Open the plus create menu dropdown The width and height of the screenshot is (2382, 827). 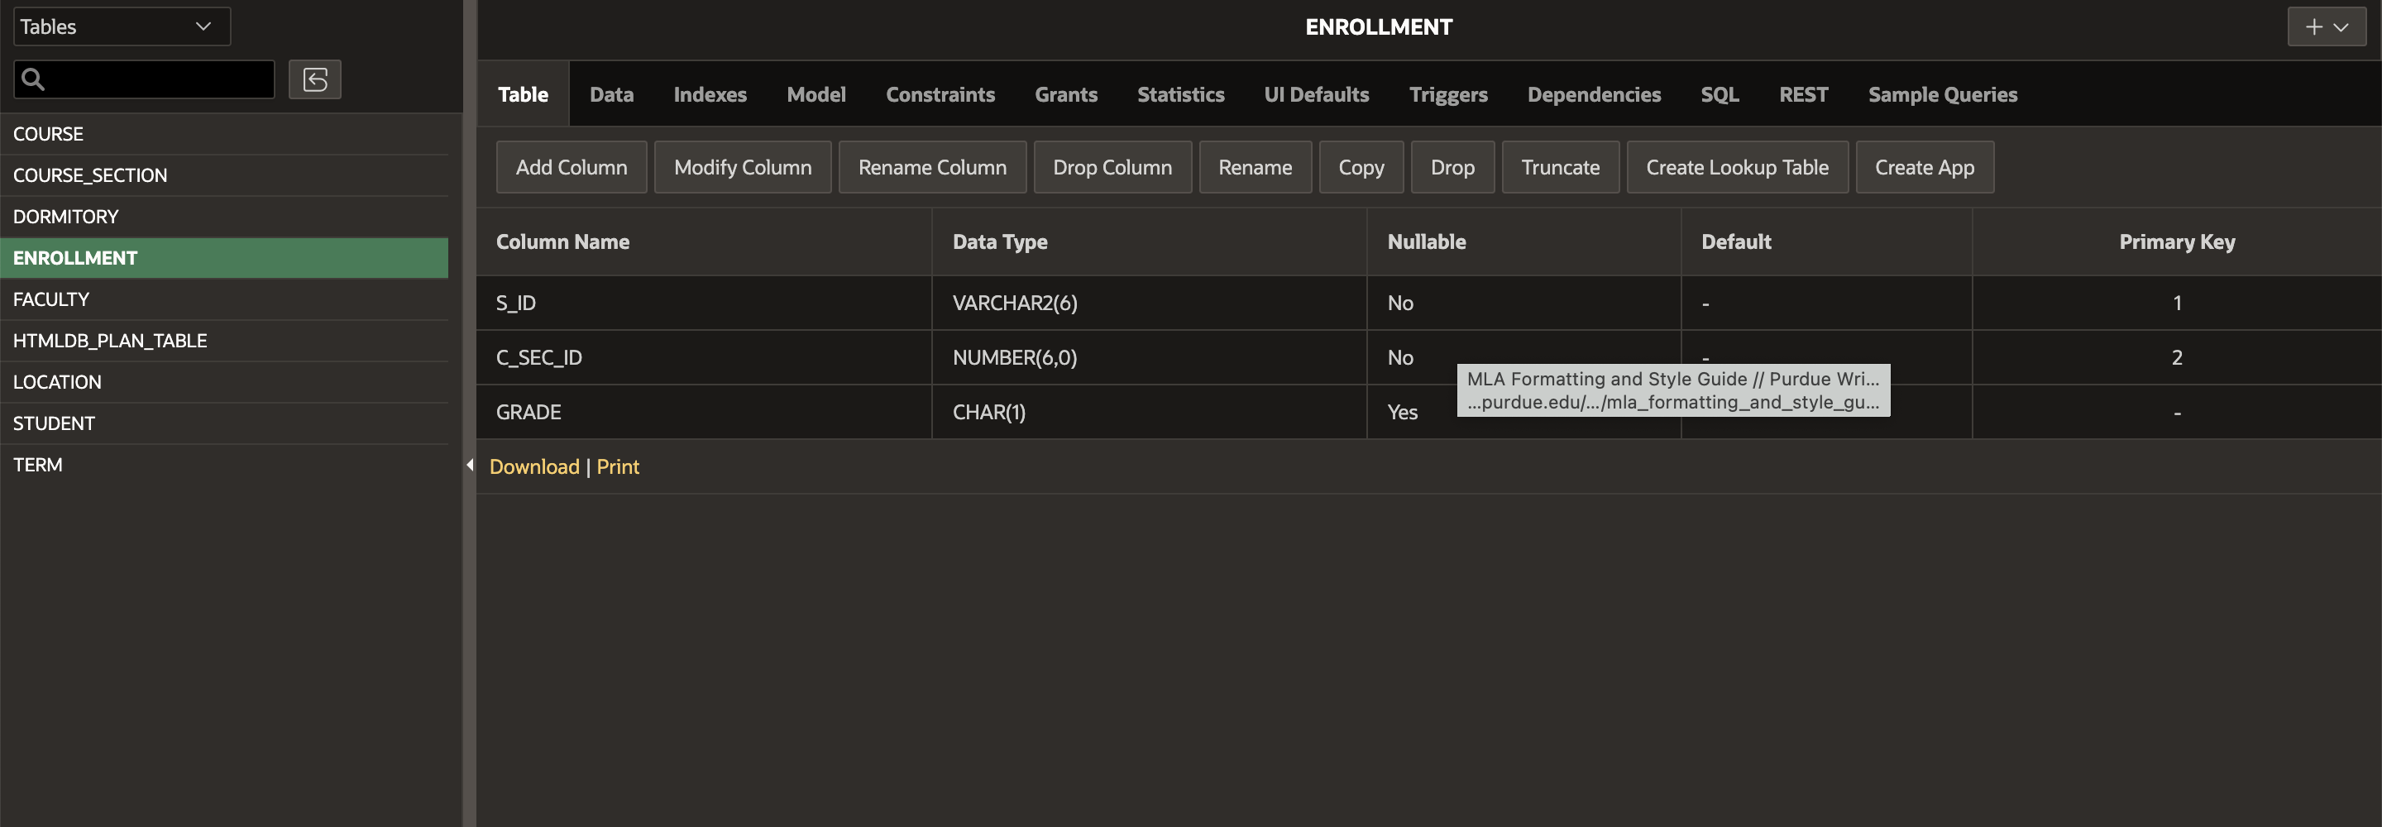pos(2326,26)
